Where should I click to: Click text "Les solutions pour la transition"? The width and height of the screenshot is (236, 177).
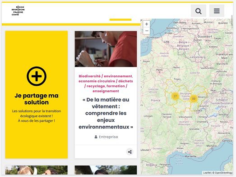tap(37, 111)
